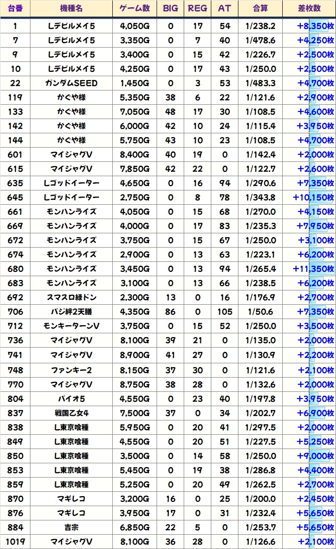This screenshot has width=336, height=549.
Task: Click the 1/232.4 combined rate cell
Action: (260, 513)
